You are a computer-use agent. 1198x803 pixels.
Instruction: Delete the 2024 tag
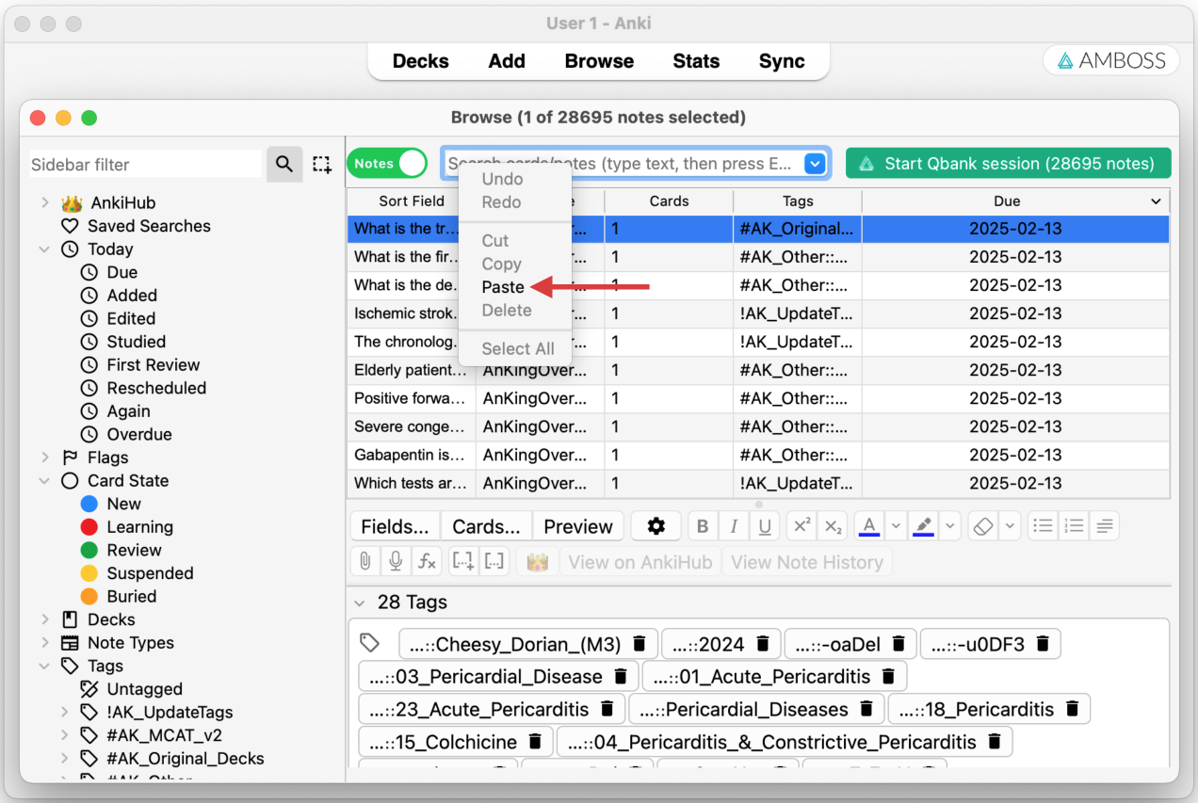[x=763, y=644]
